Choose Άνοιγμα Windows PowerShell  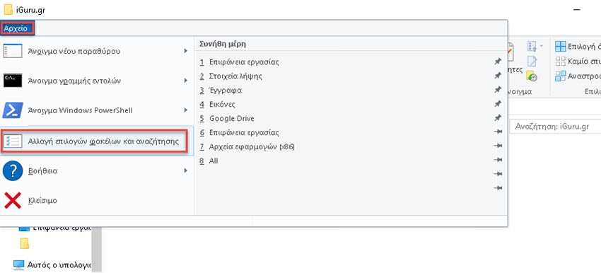pyautogui.click(x=97, y=110)
